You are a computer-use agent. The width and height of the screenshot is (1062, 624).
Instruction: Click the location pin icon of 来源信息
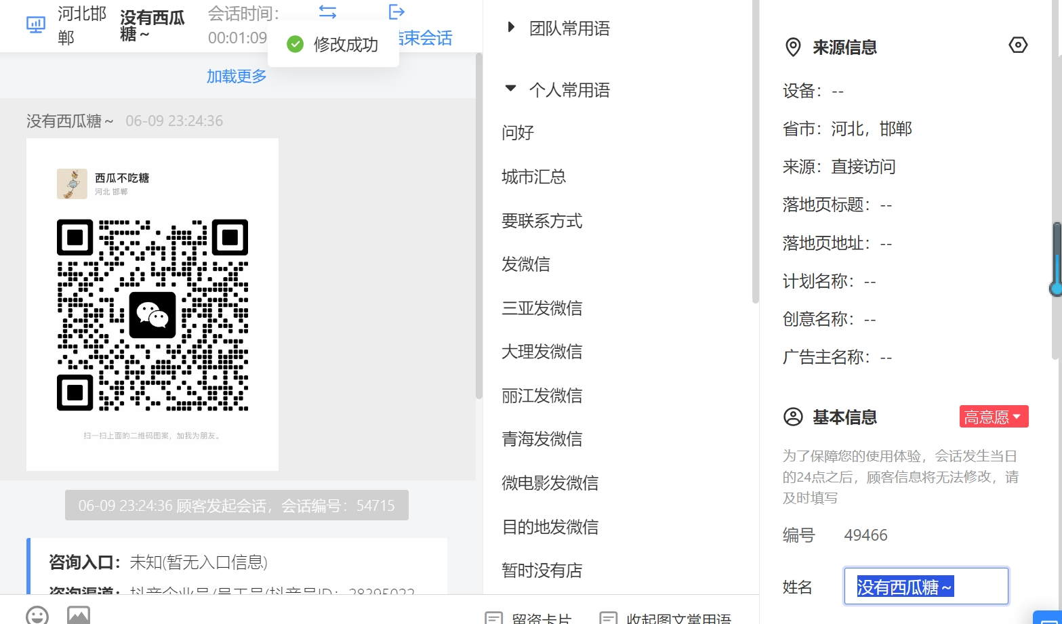pos(792,47)
